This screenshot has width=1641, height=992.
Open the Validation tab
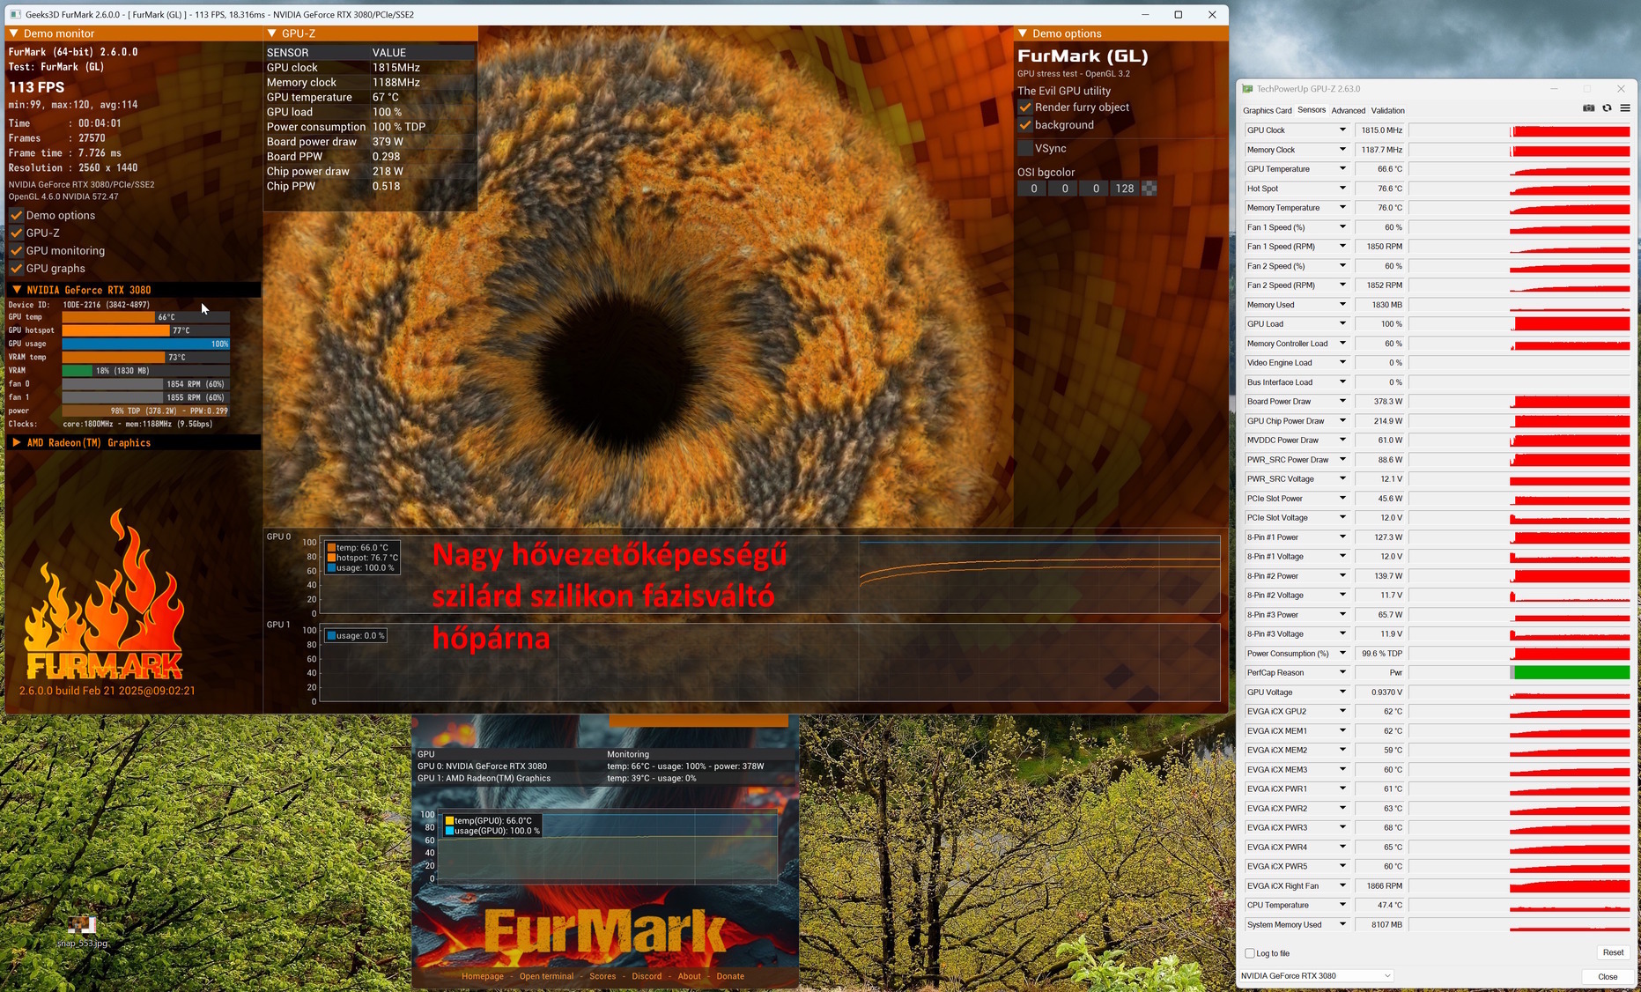coord(1388,111)
